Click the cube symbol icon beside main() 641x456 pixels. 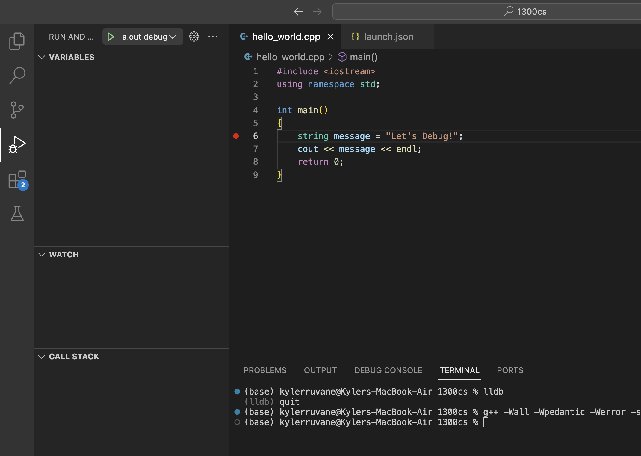[x=342, y=57]
